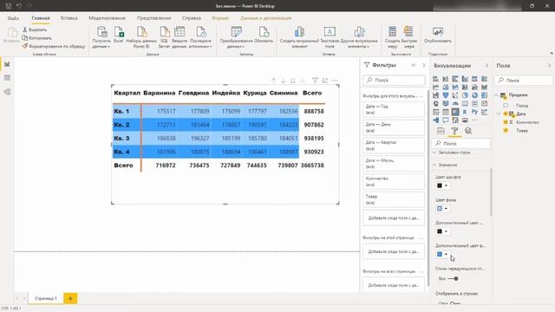
Task: Open Цвет фона color dropdown
Action: (442, 208)
